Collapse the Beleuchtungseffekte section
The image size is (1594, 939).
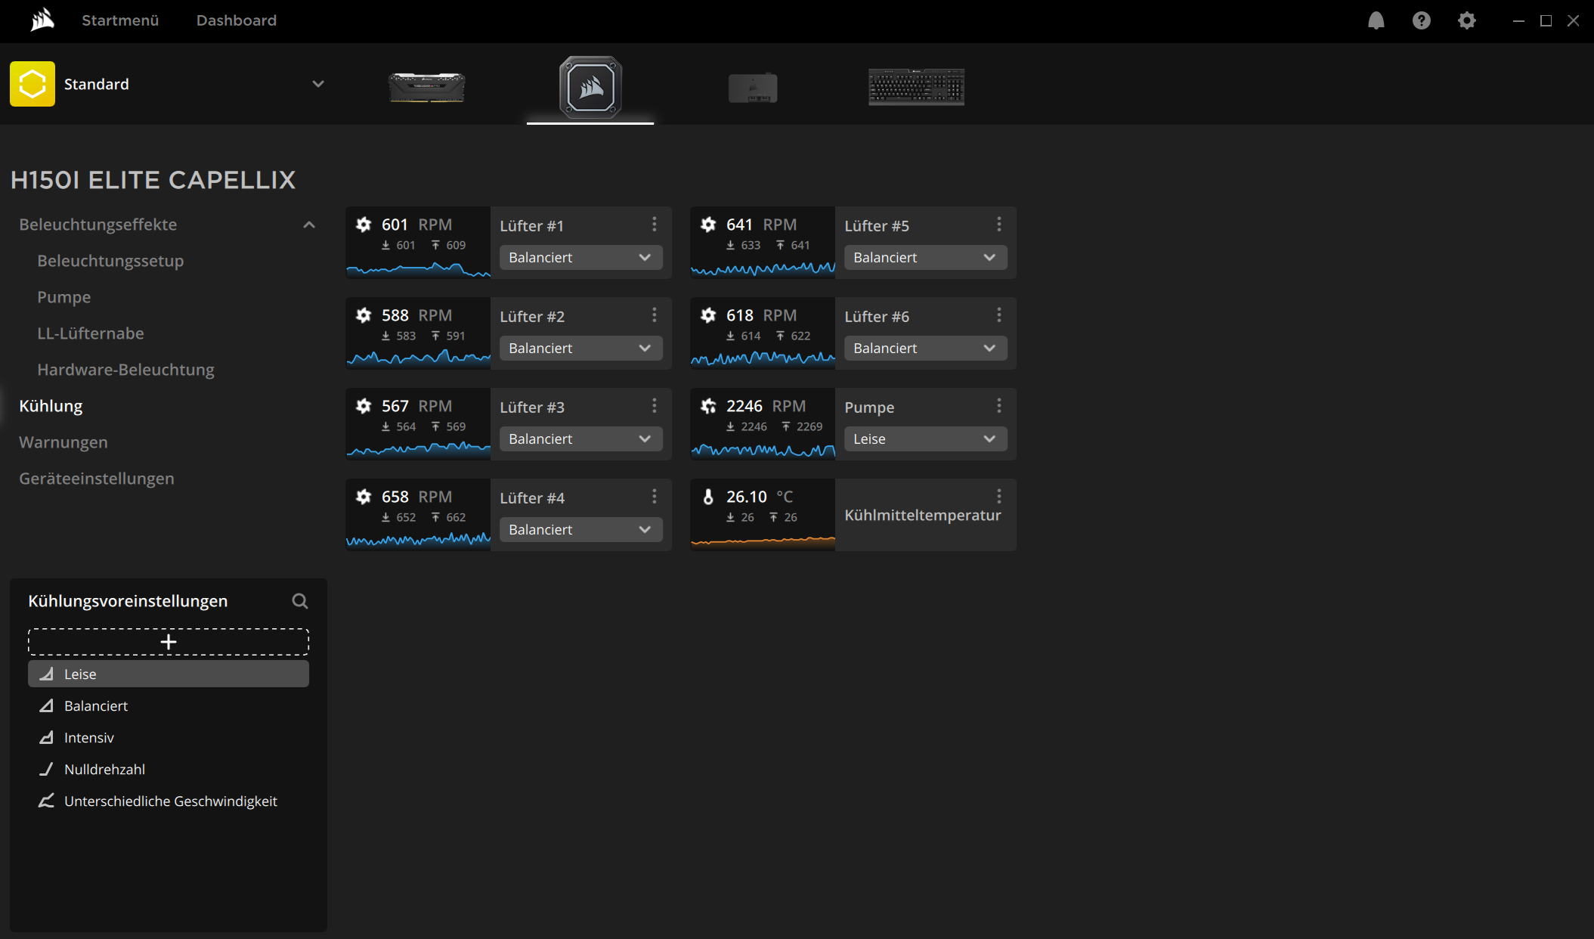[x=309, y=225]
